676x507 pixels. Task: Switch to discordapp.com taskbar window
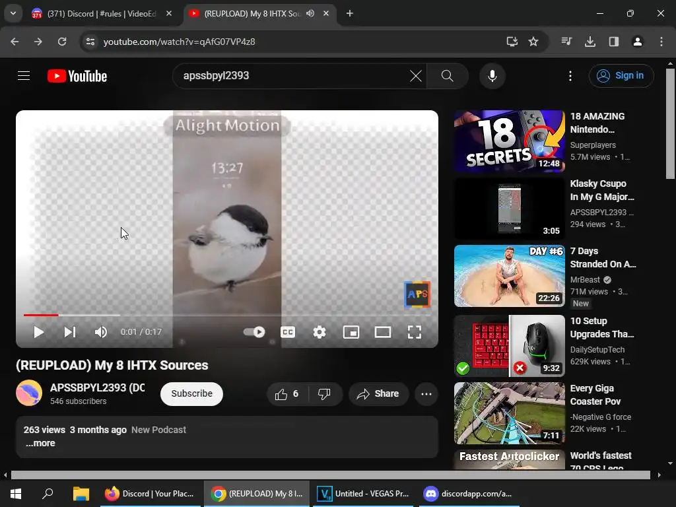pyautogui.click(x=469, y=494)
